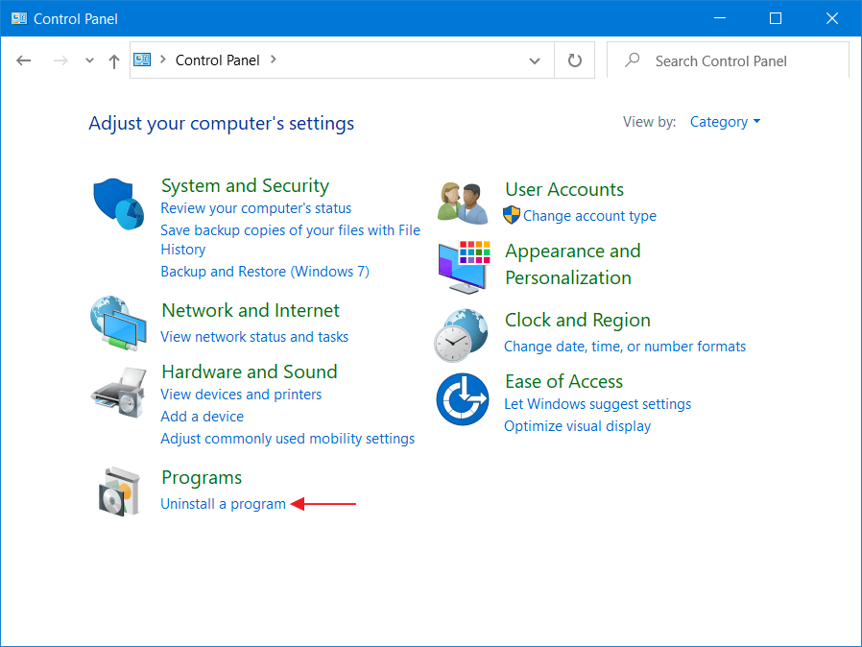This screenshot has height=647, width=862.
Task: Click Uninstall a program link
Action: click(x=224, y=504)
